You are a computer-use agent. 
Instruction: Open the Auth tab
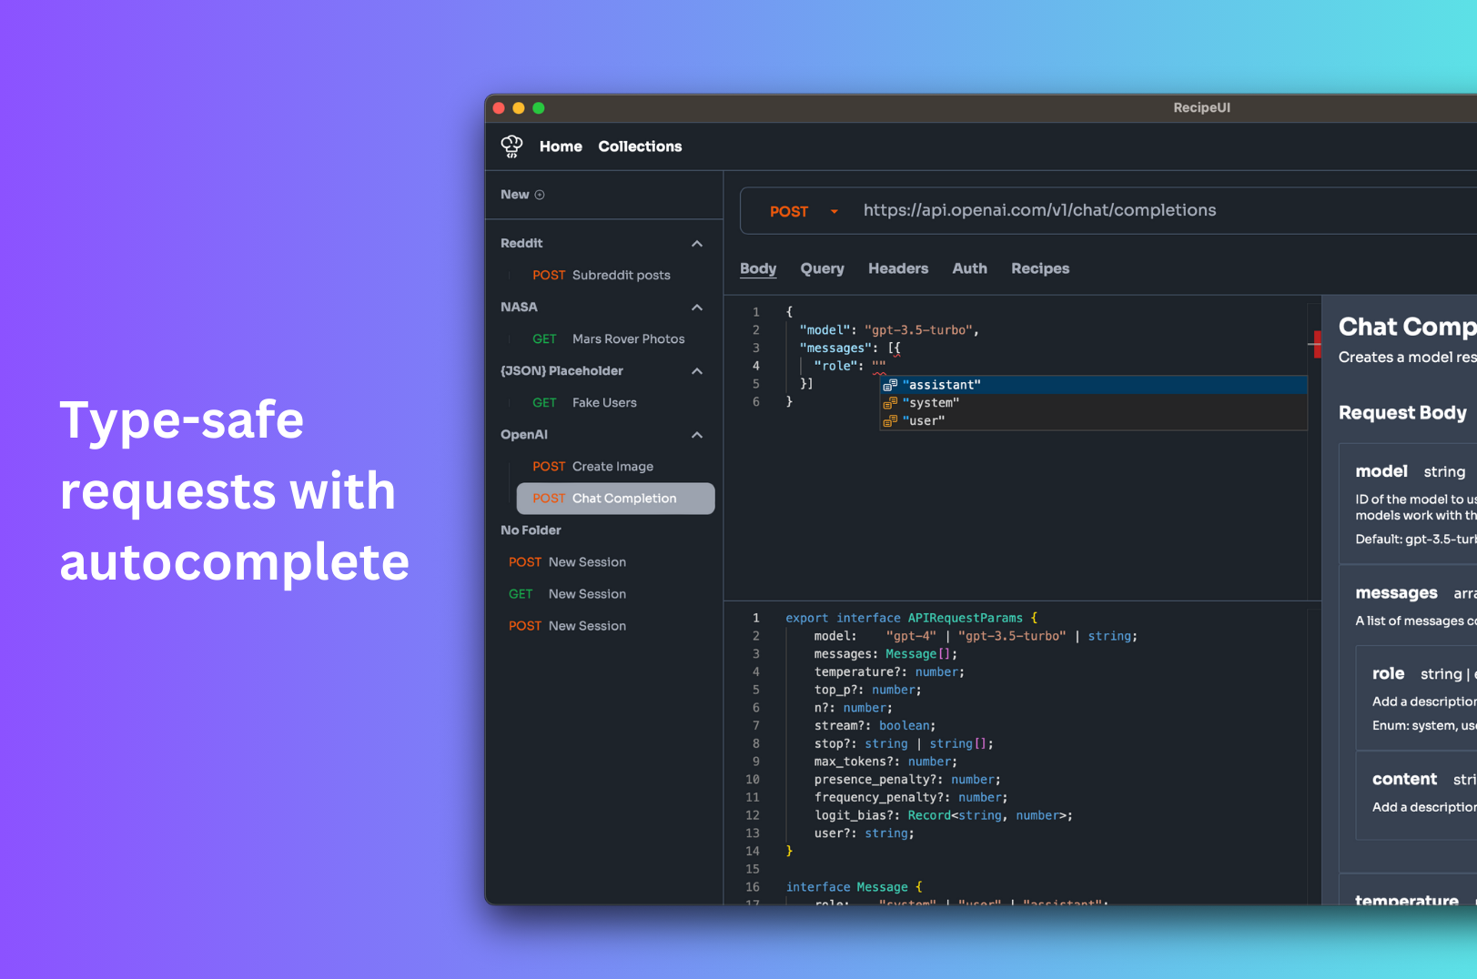click(x=969, y=268)
